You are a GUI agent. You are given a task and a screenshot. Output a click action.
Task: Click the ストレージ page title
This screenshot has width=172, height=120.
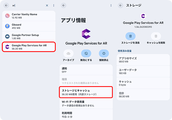click(134, 5)
